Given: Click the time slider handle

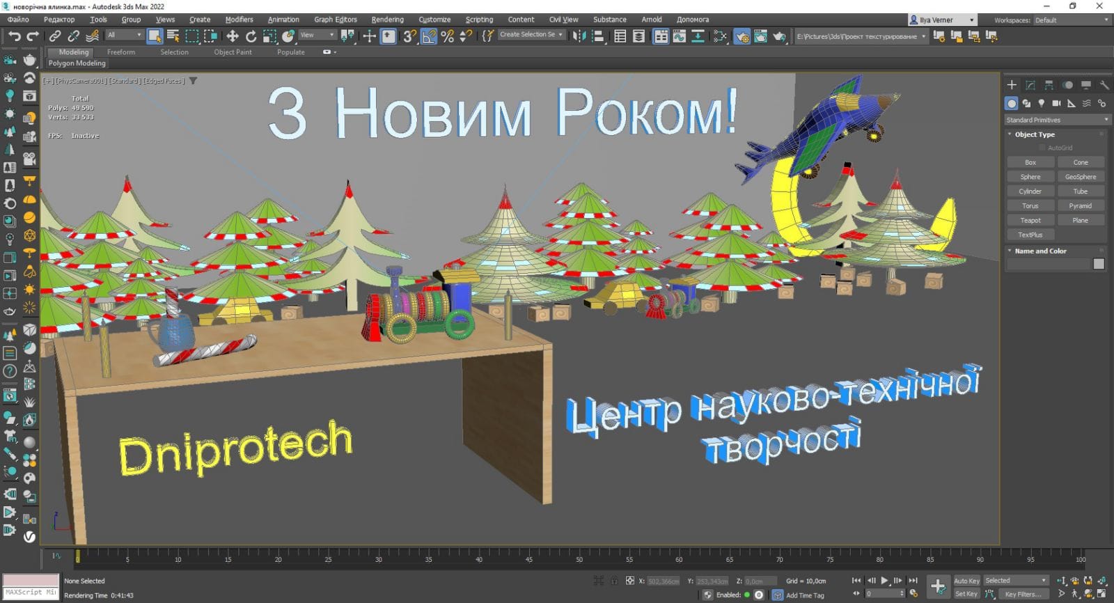Looking at the screenshot, I should [x=77, y=556].
